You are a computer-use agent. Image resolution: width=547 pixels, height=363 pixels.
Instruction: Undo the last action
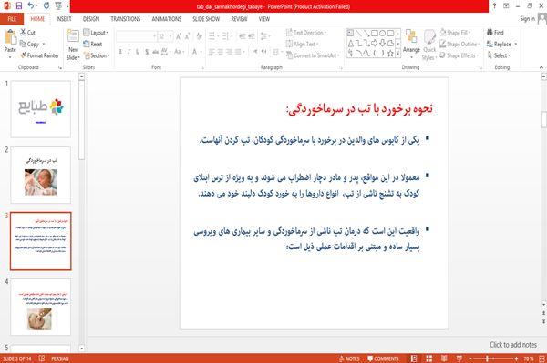31,6
